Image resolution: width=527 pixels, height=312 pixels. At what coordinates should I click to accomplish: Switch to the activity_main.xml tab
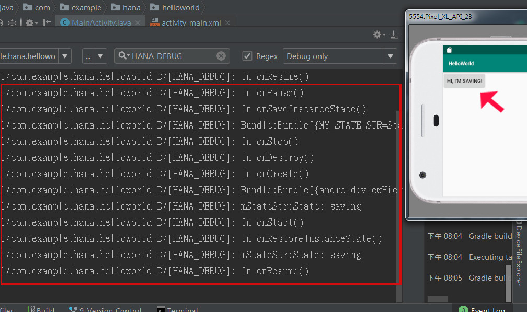[191, 22]
